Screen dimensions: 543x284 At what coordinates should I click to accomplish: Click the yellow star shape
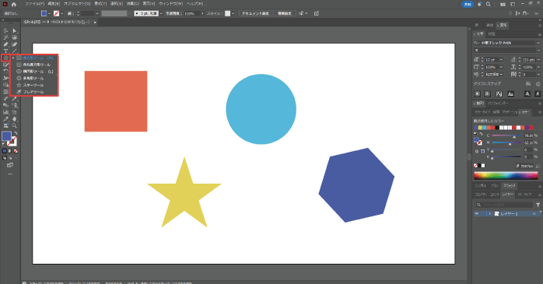point(184,195)
